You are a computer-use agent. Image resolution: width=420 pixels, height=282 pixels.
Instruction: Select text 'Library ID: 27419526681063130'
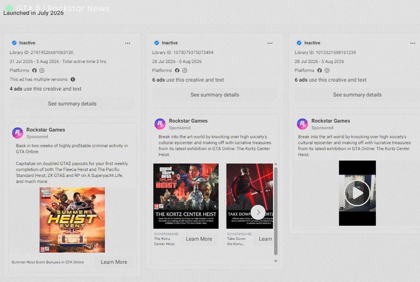coord(41,52)
